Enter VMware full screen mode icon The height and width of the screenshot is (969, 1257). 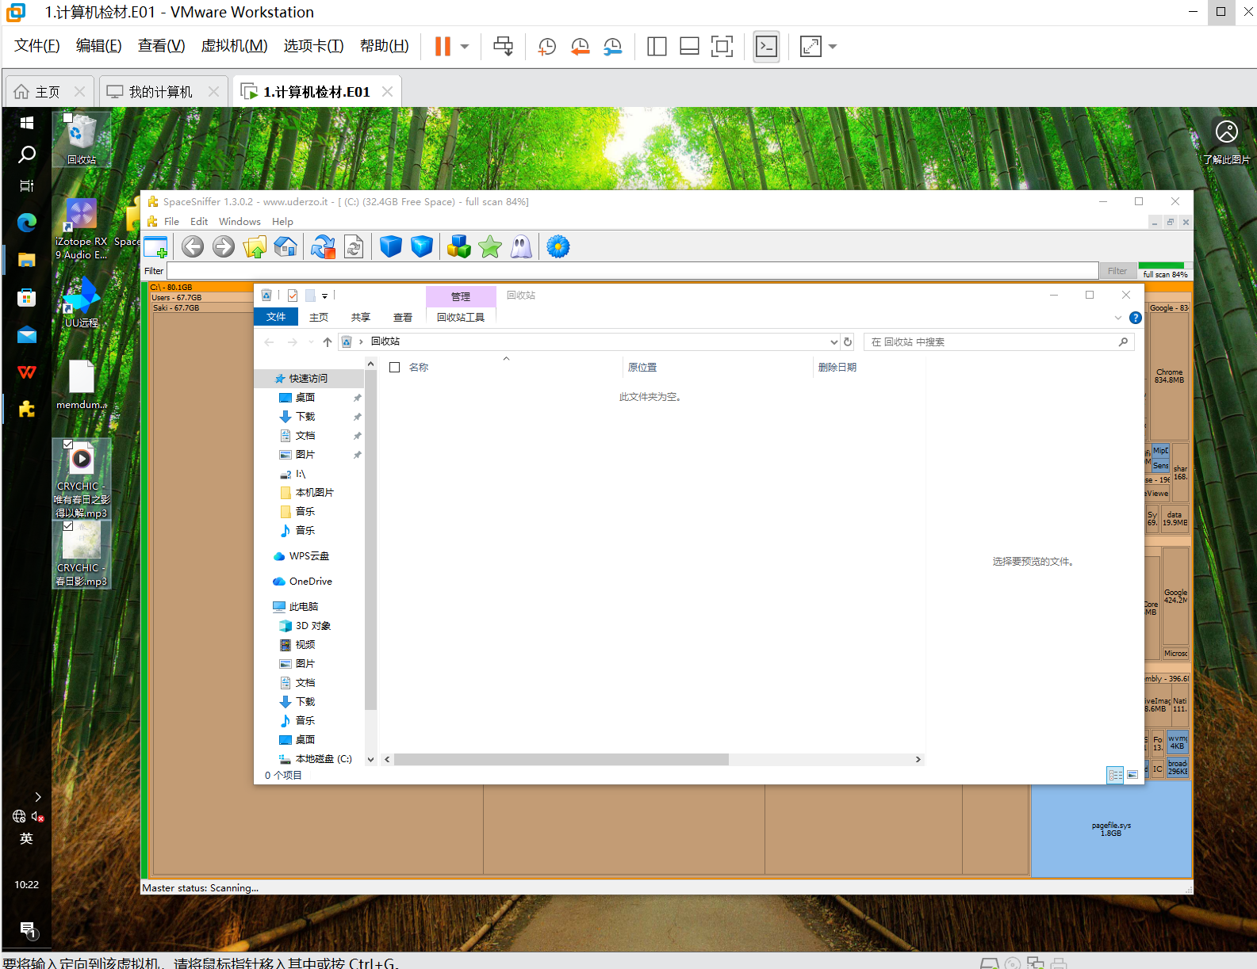pyautogui.click(x=722, y=47)
